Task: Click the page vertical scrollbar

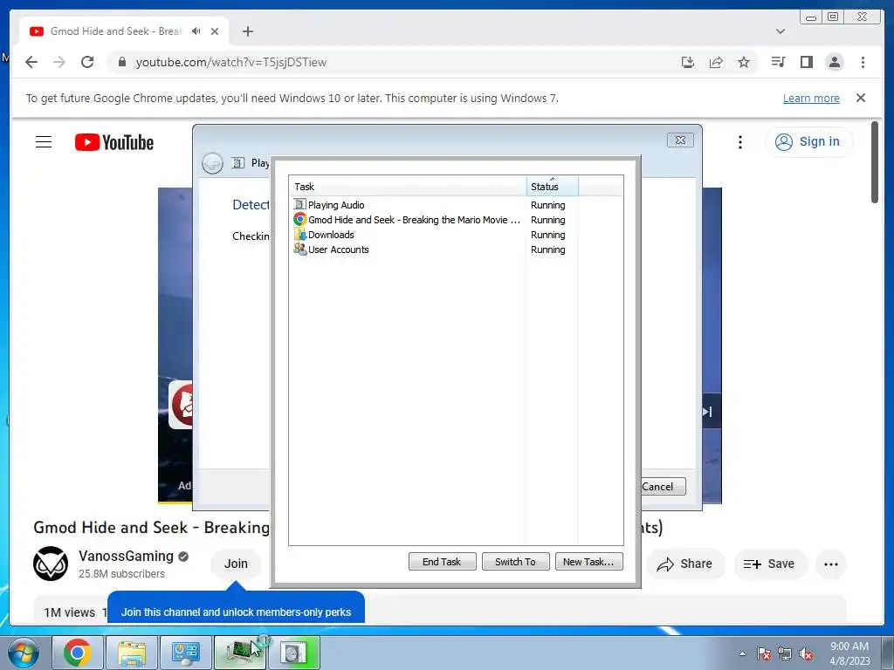Action: click(x=875, y=162)
